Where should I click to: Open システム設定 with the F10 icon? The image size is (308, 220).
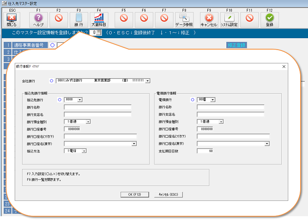230,18
